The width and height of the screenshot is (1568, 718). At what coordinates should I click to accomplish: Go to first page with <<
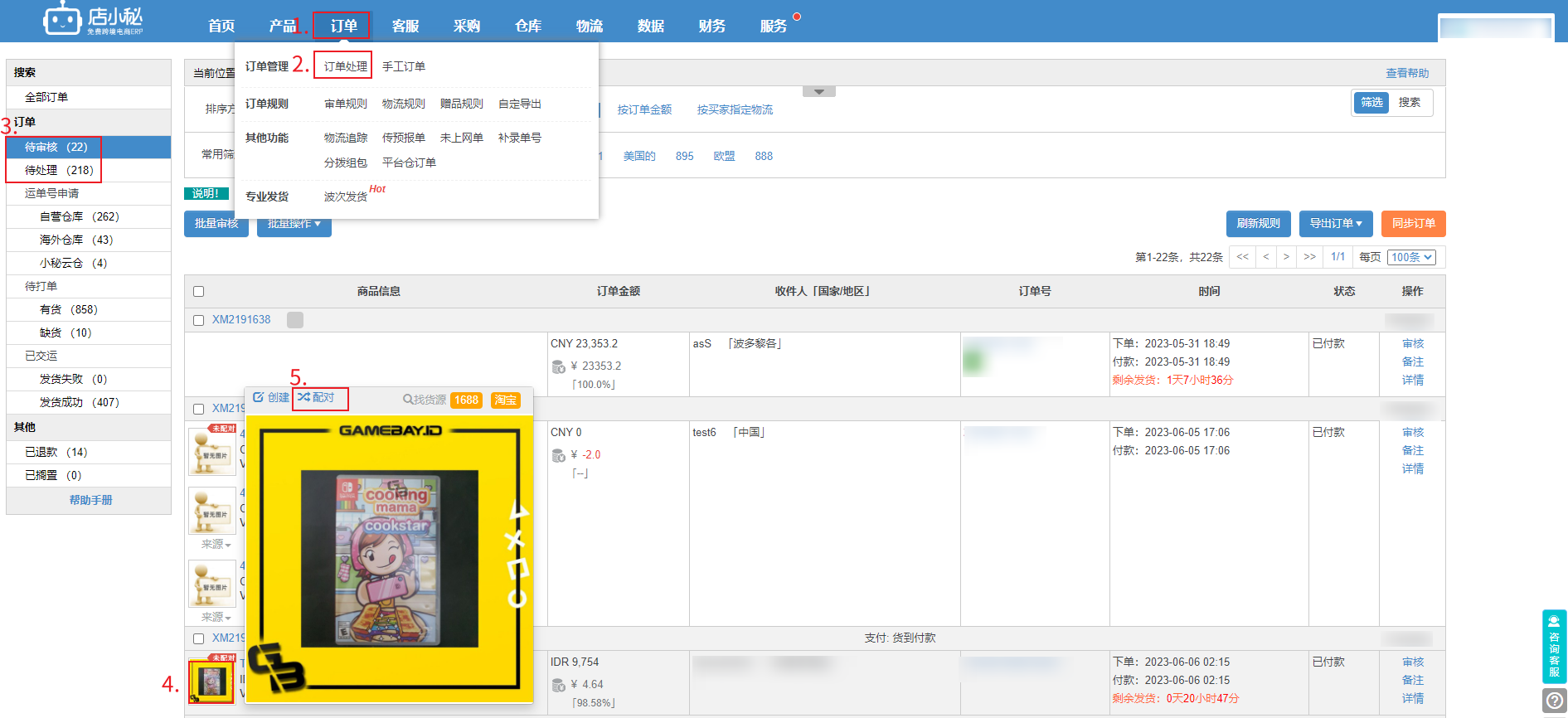pos(1242,257)
